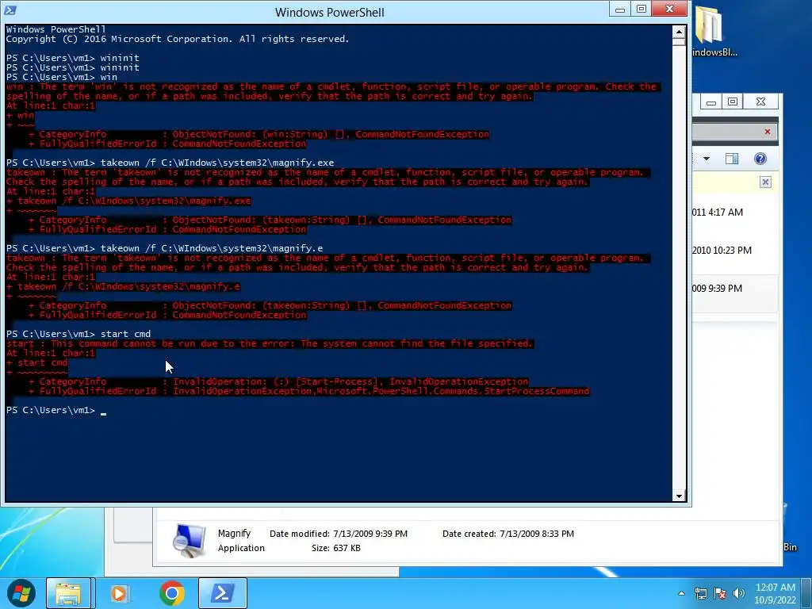Minimize the Windows PowerShell window
The image size is (812, 609).
[x=620, y=9]
